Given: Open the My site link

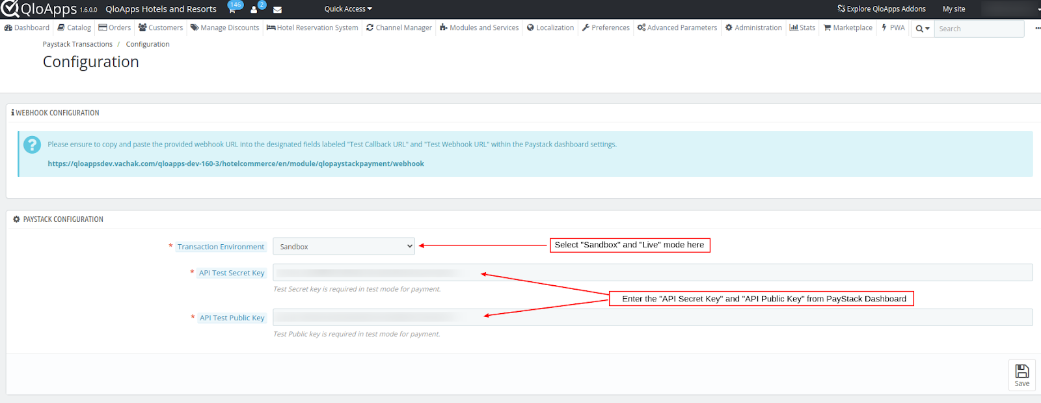Looking at the screenshot, I should pos(954,9).
